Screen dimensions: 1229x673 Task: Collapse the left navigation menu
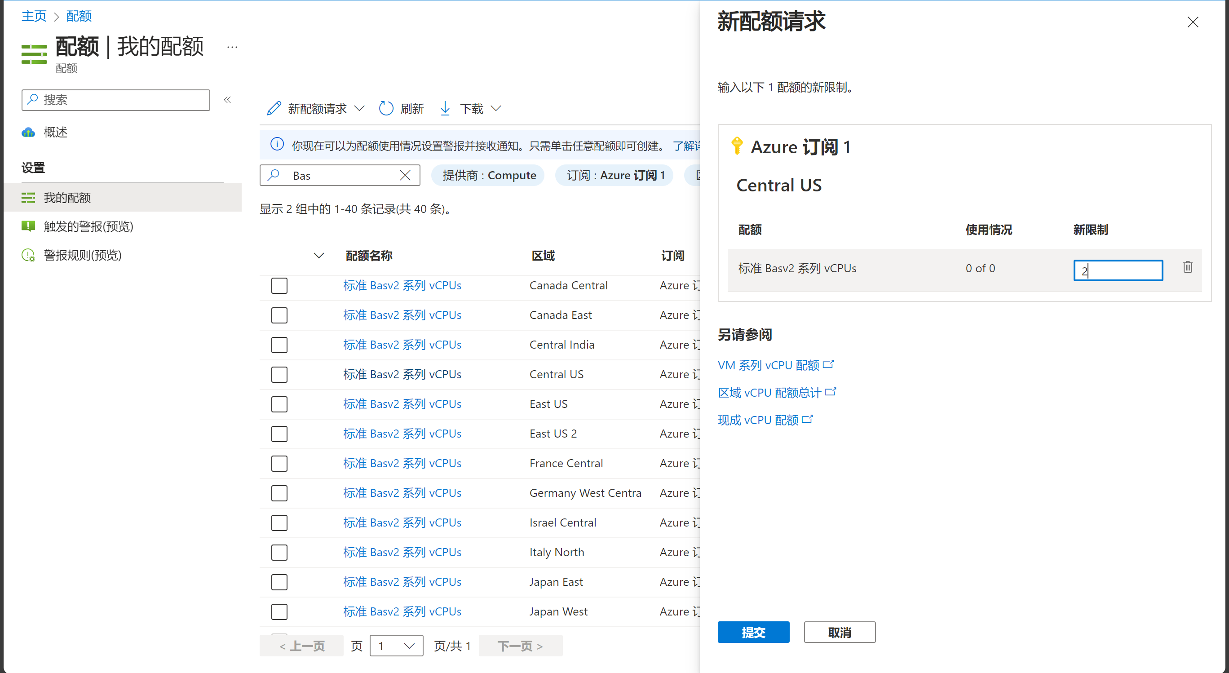pyautogui.click(x=228, y=100)
